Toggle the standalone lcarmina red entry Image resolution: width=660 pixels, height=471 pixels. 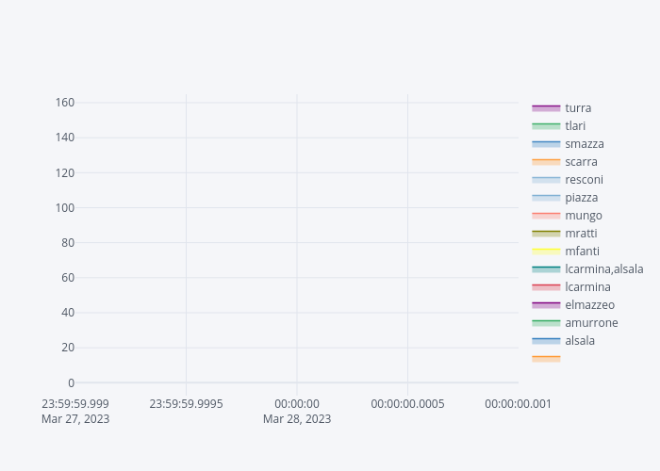point(587,287)
